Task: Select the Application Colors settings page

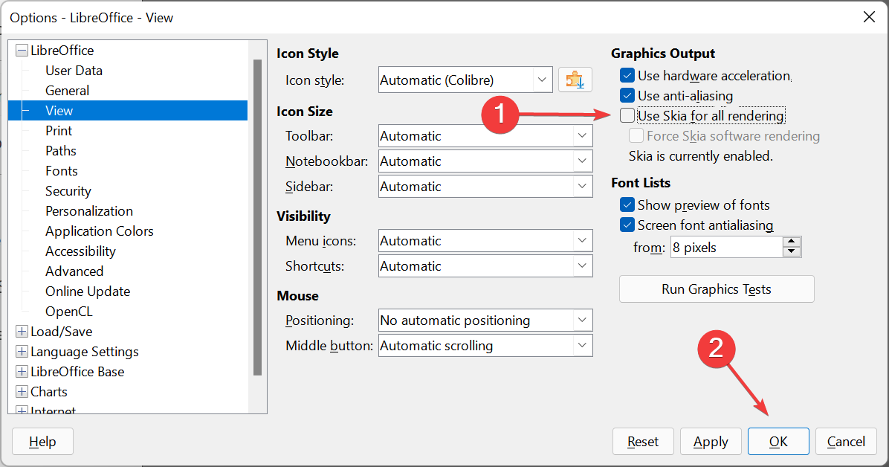Action: click(x=99, y=231)
